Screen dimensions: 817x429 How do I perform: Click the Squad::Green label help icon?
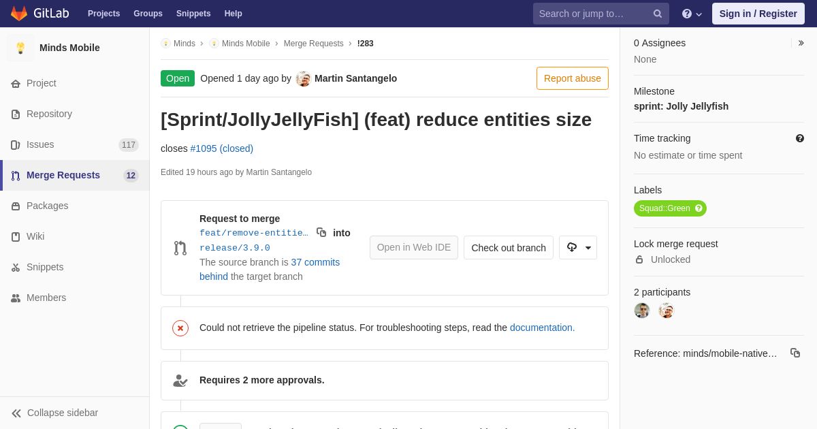tap(699, 208)
